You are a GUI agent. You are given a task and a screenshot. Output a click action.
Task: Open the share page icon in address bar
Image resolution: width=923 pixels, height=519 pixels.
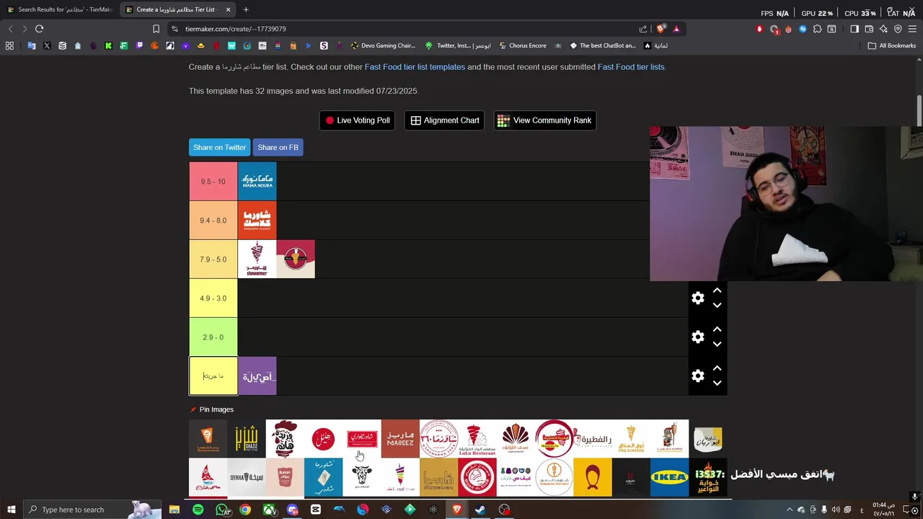point(643,29)
